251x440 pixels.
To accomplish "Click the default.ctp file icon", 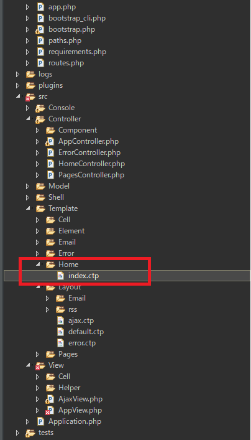I will [x=60, y=332].
